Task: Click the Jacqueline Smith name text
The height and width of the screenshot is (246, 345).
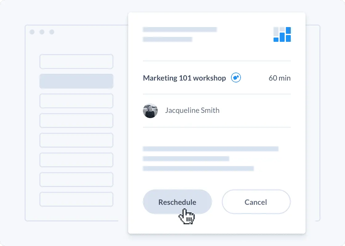Action: (192, 110)
